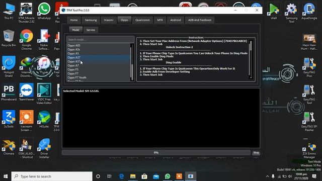Open 3uTools desktop shortcut

tap(9, 120)
